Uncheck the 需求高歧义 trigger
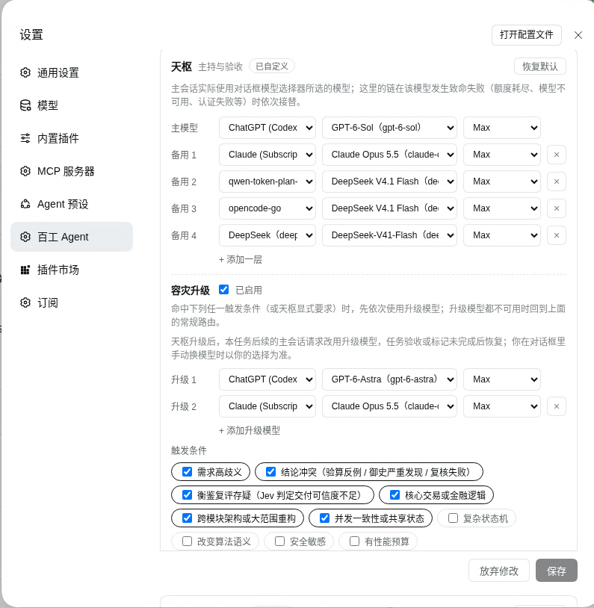 [187, 472]
